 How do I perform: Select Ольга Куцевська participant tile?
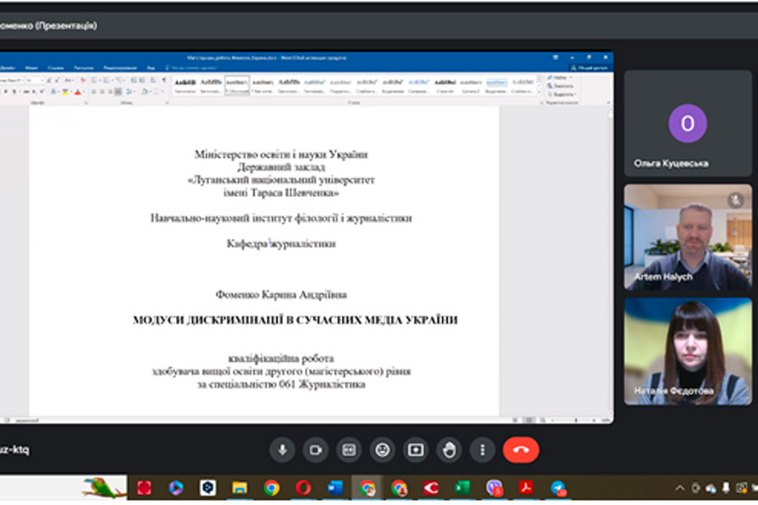click(x=688, y=123)
